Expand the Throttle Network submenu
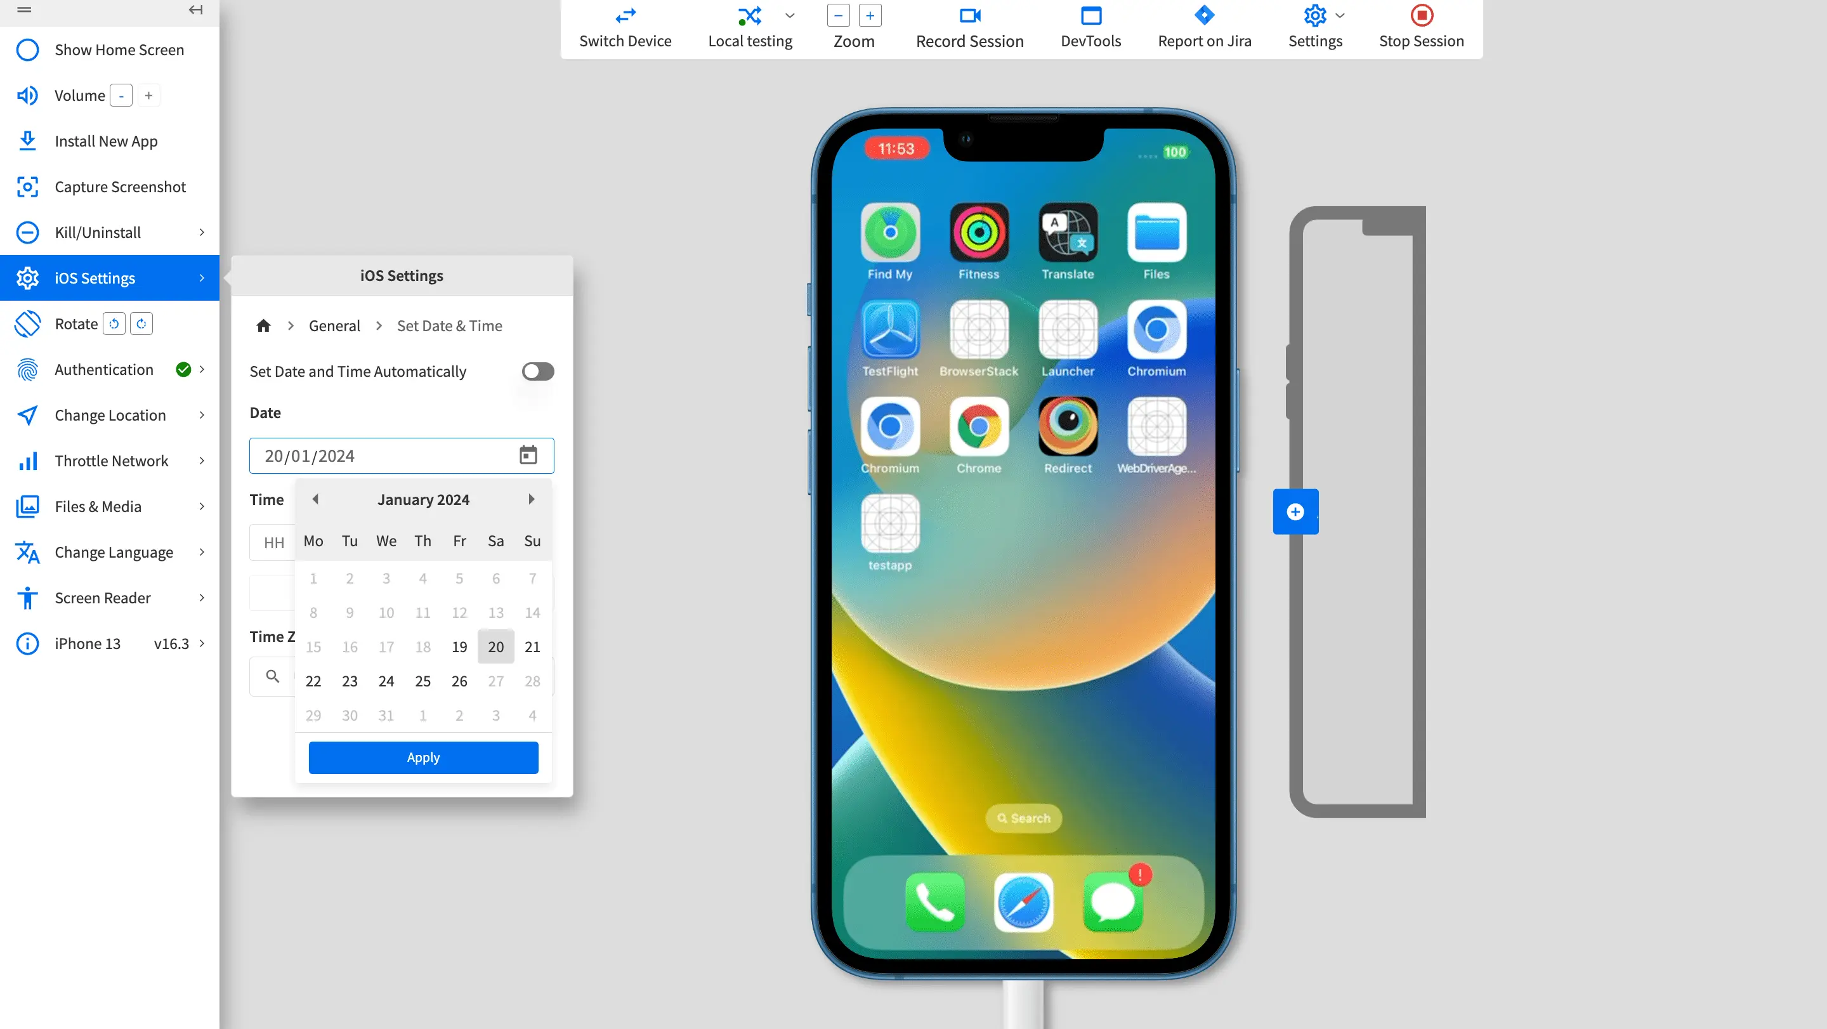The width and height of the screenshot is (1827, 1029). click(x=202, y=461)
